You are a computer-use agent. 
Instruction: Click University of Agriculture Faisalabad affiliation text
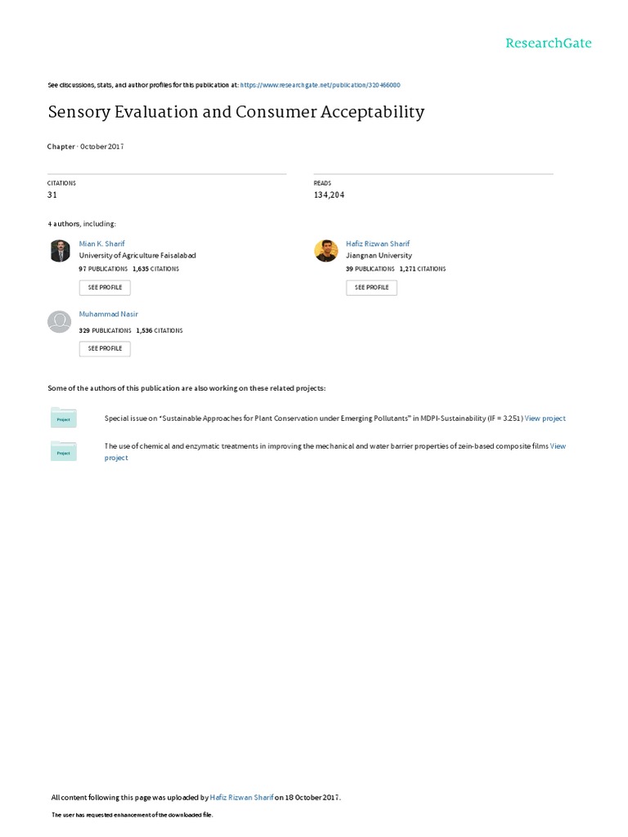137,256
